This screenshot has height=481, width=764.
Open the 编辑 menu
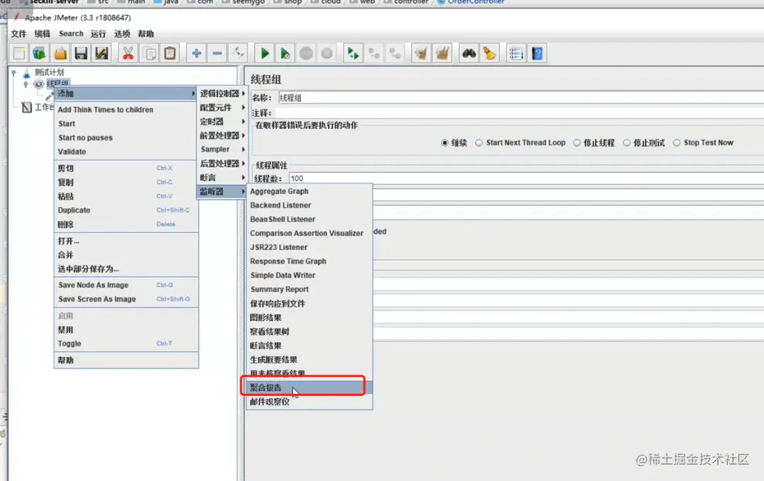pos(43,33)
